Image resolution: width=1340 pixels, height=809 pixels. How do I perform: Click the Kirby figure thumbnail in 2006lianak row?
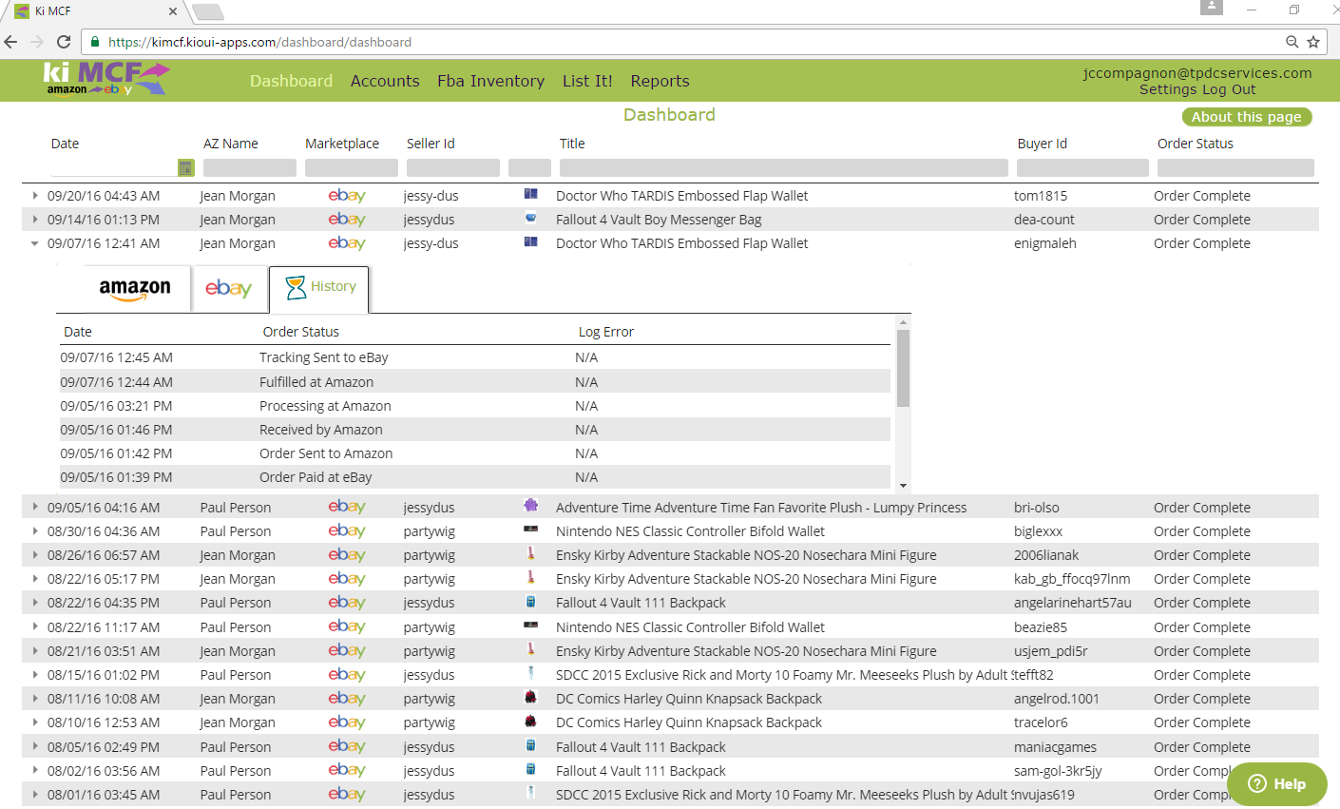click(x=531, y=553)
